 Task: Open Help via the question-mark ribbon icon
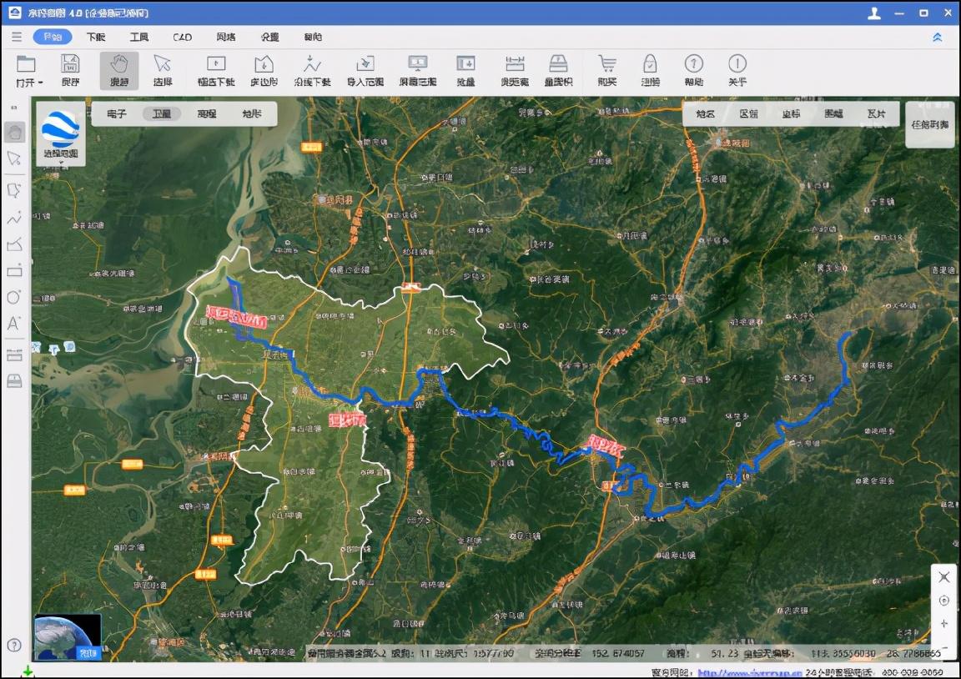[x=694, y=63]
